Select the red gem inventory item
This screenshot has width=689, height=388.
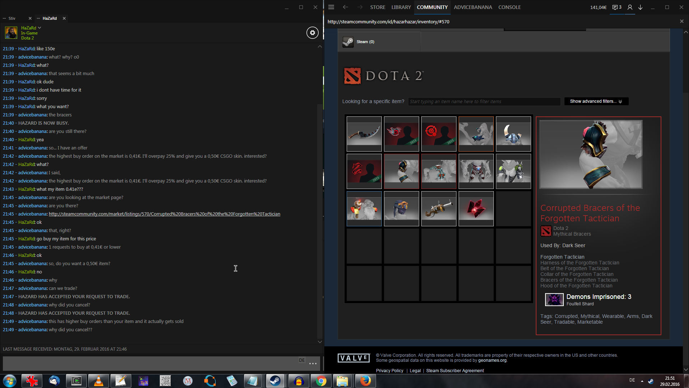[x=476, y=208]
